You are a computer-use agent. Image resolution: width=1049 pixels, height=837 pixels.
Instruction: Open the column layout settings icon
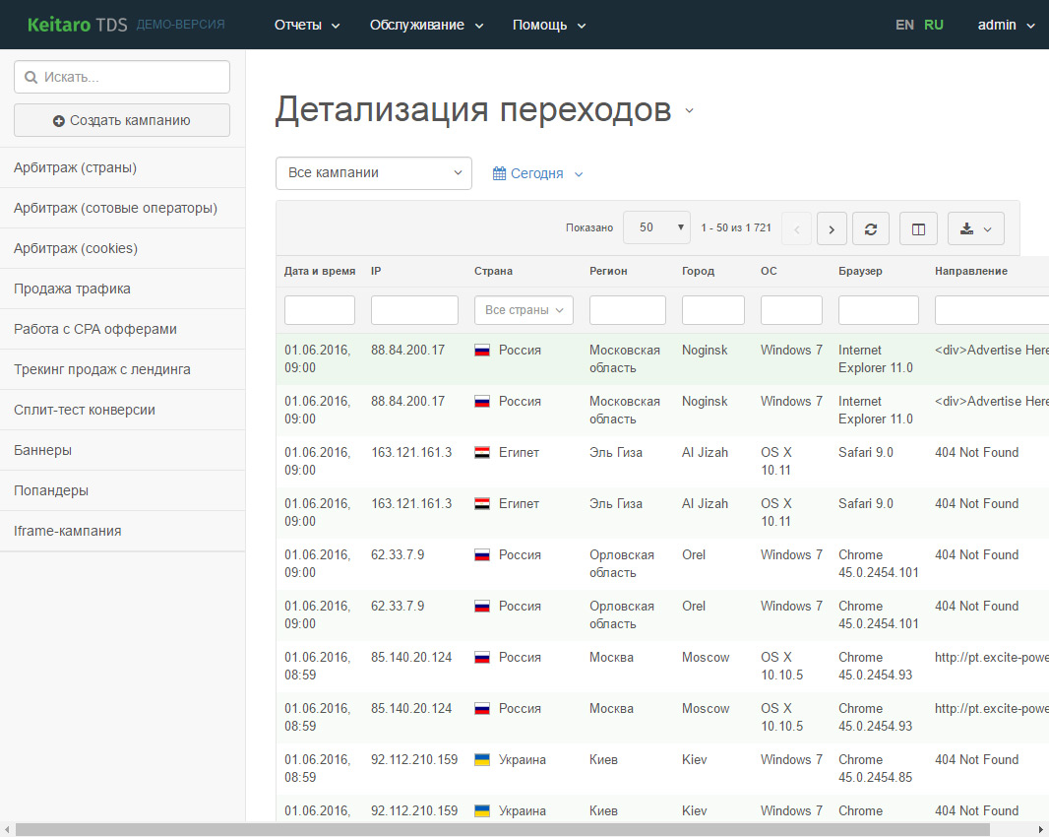pyautogui.click(x=918, y=228)
